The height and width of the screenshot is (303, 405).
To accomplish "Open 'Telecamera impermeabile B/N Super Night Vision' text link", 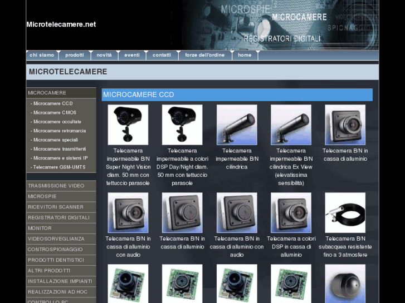I will pyautogui.click(x=128, y=167).
